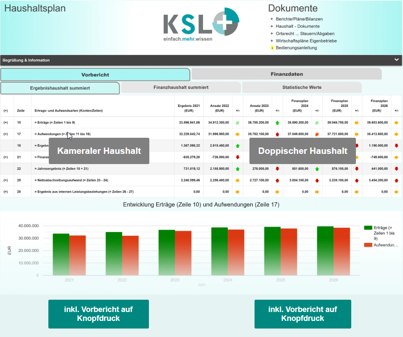This screenshot has width=403, height=337.
Task: Click red down arrow next to Jahresergebnis 276.000,00
Action: click(x=277, y=169)
